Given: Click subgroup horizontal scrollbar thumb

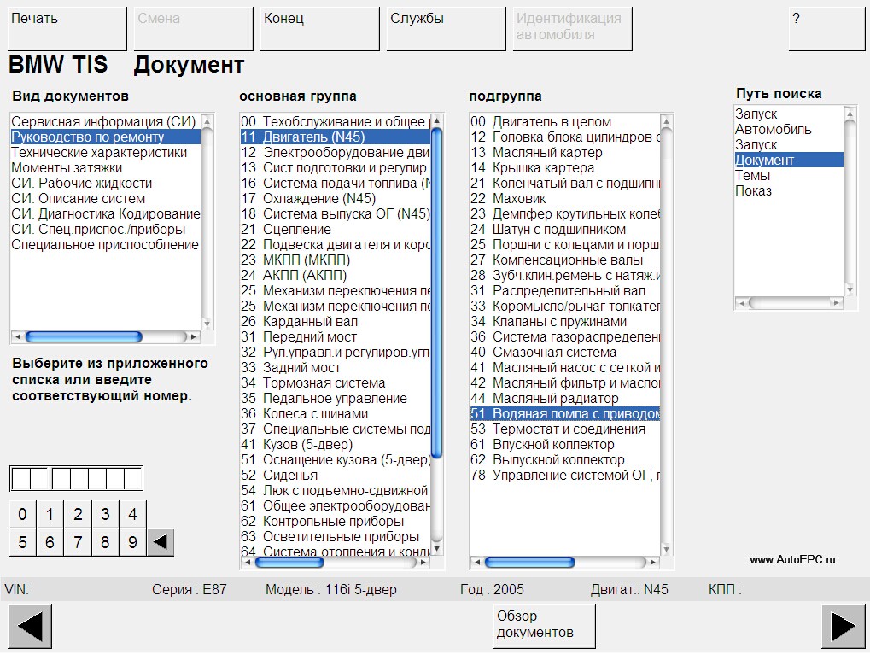Looking at the screenshot, I should pyautogui.click(x=530, y=563).
